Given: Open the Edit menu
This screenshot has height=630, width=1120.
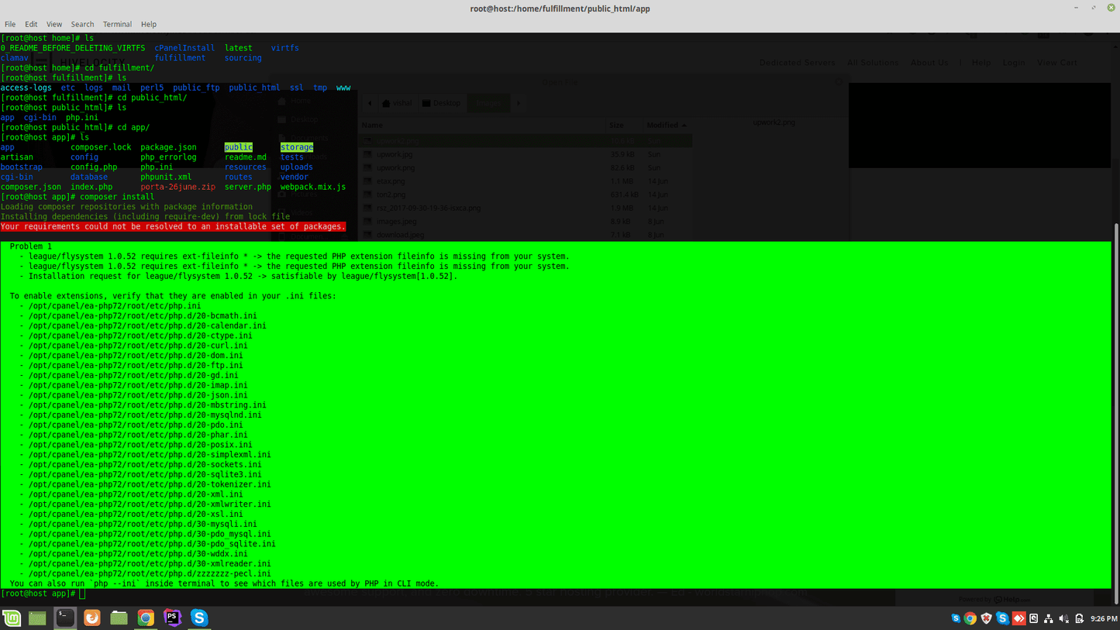Looking at the screenshot, I should point(31,24).
